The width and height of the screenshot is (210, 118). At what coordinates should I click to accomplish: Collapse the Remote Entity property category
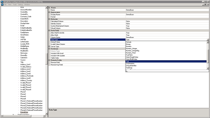[49, 60]
